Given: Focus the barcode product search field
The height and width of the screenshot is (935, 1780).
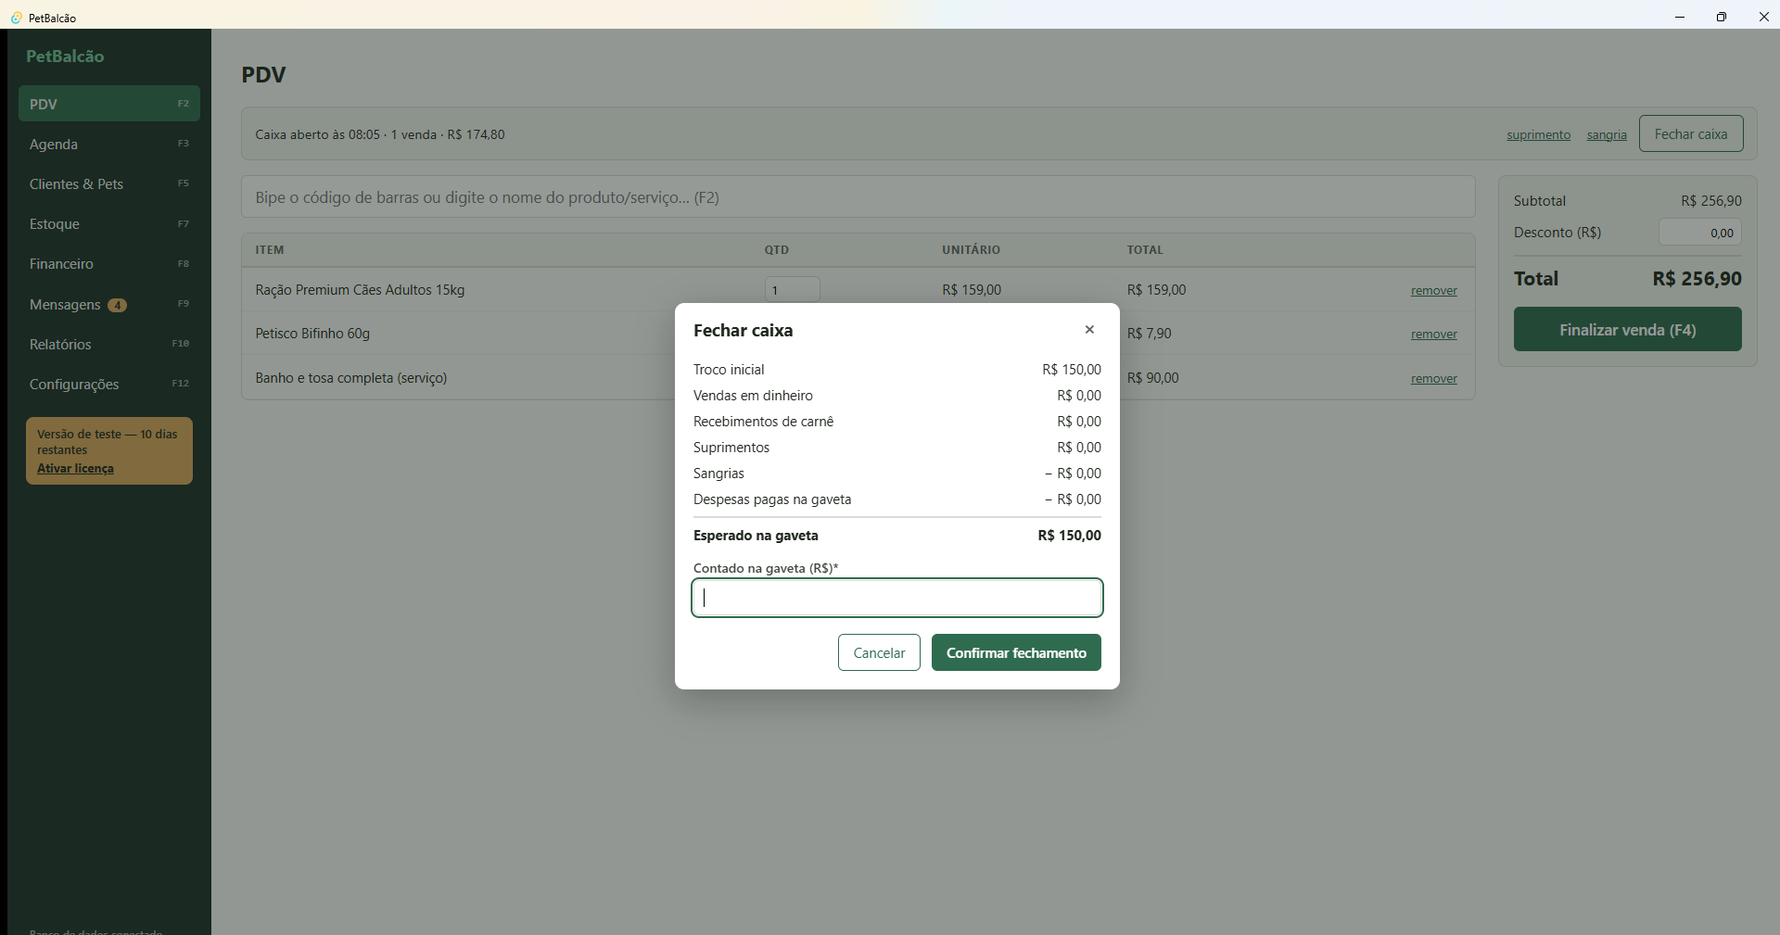Looking at the screenshot, I should point(858,197).
